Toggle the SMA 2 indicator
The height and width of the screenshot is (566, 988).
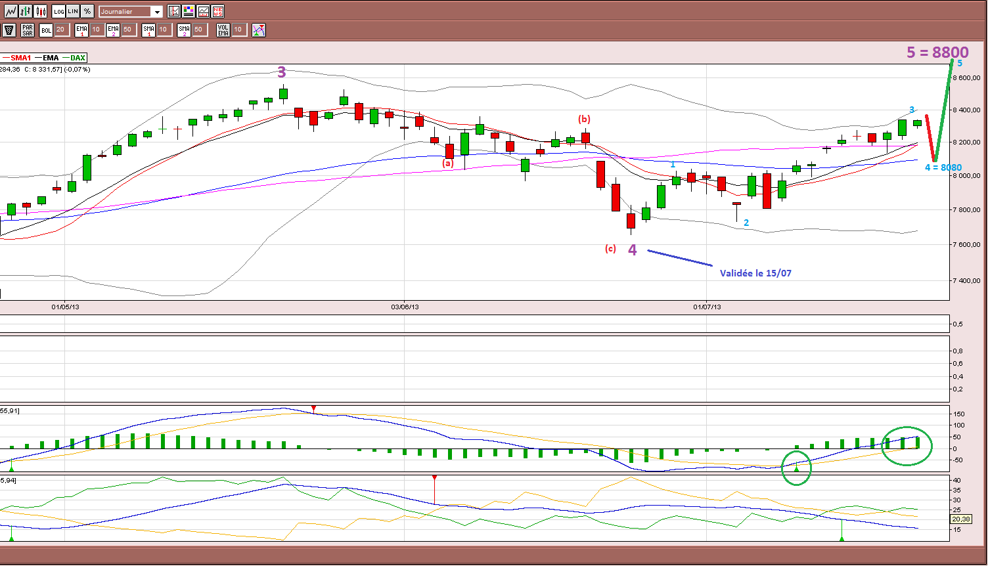(x=184, y=30)
